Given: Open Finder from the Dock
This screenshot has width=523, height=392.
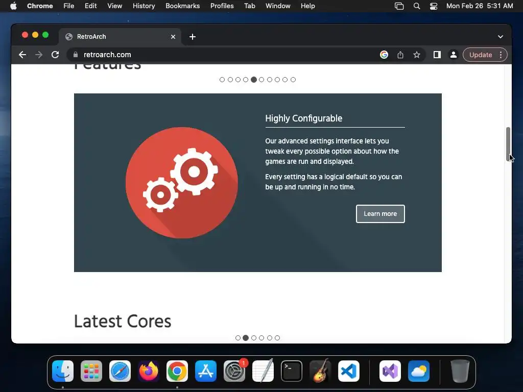Looking at the screenshot, I should (63, 371).
